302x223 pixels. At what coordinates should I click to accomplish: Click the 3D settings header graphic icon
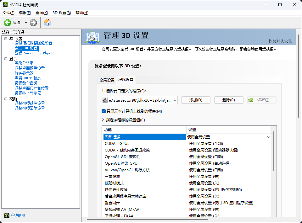pyautogui.click(x=92, y=37)
